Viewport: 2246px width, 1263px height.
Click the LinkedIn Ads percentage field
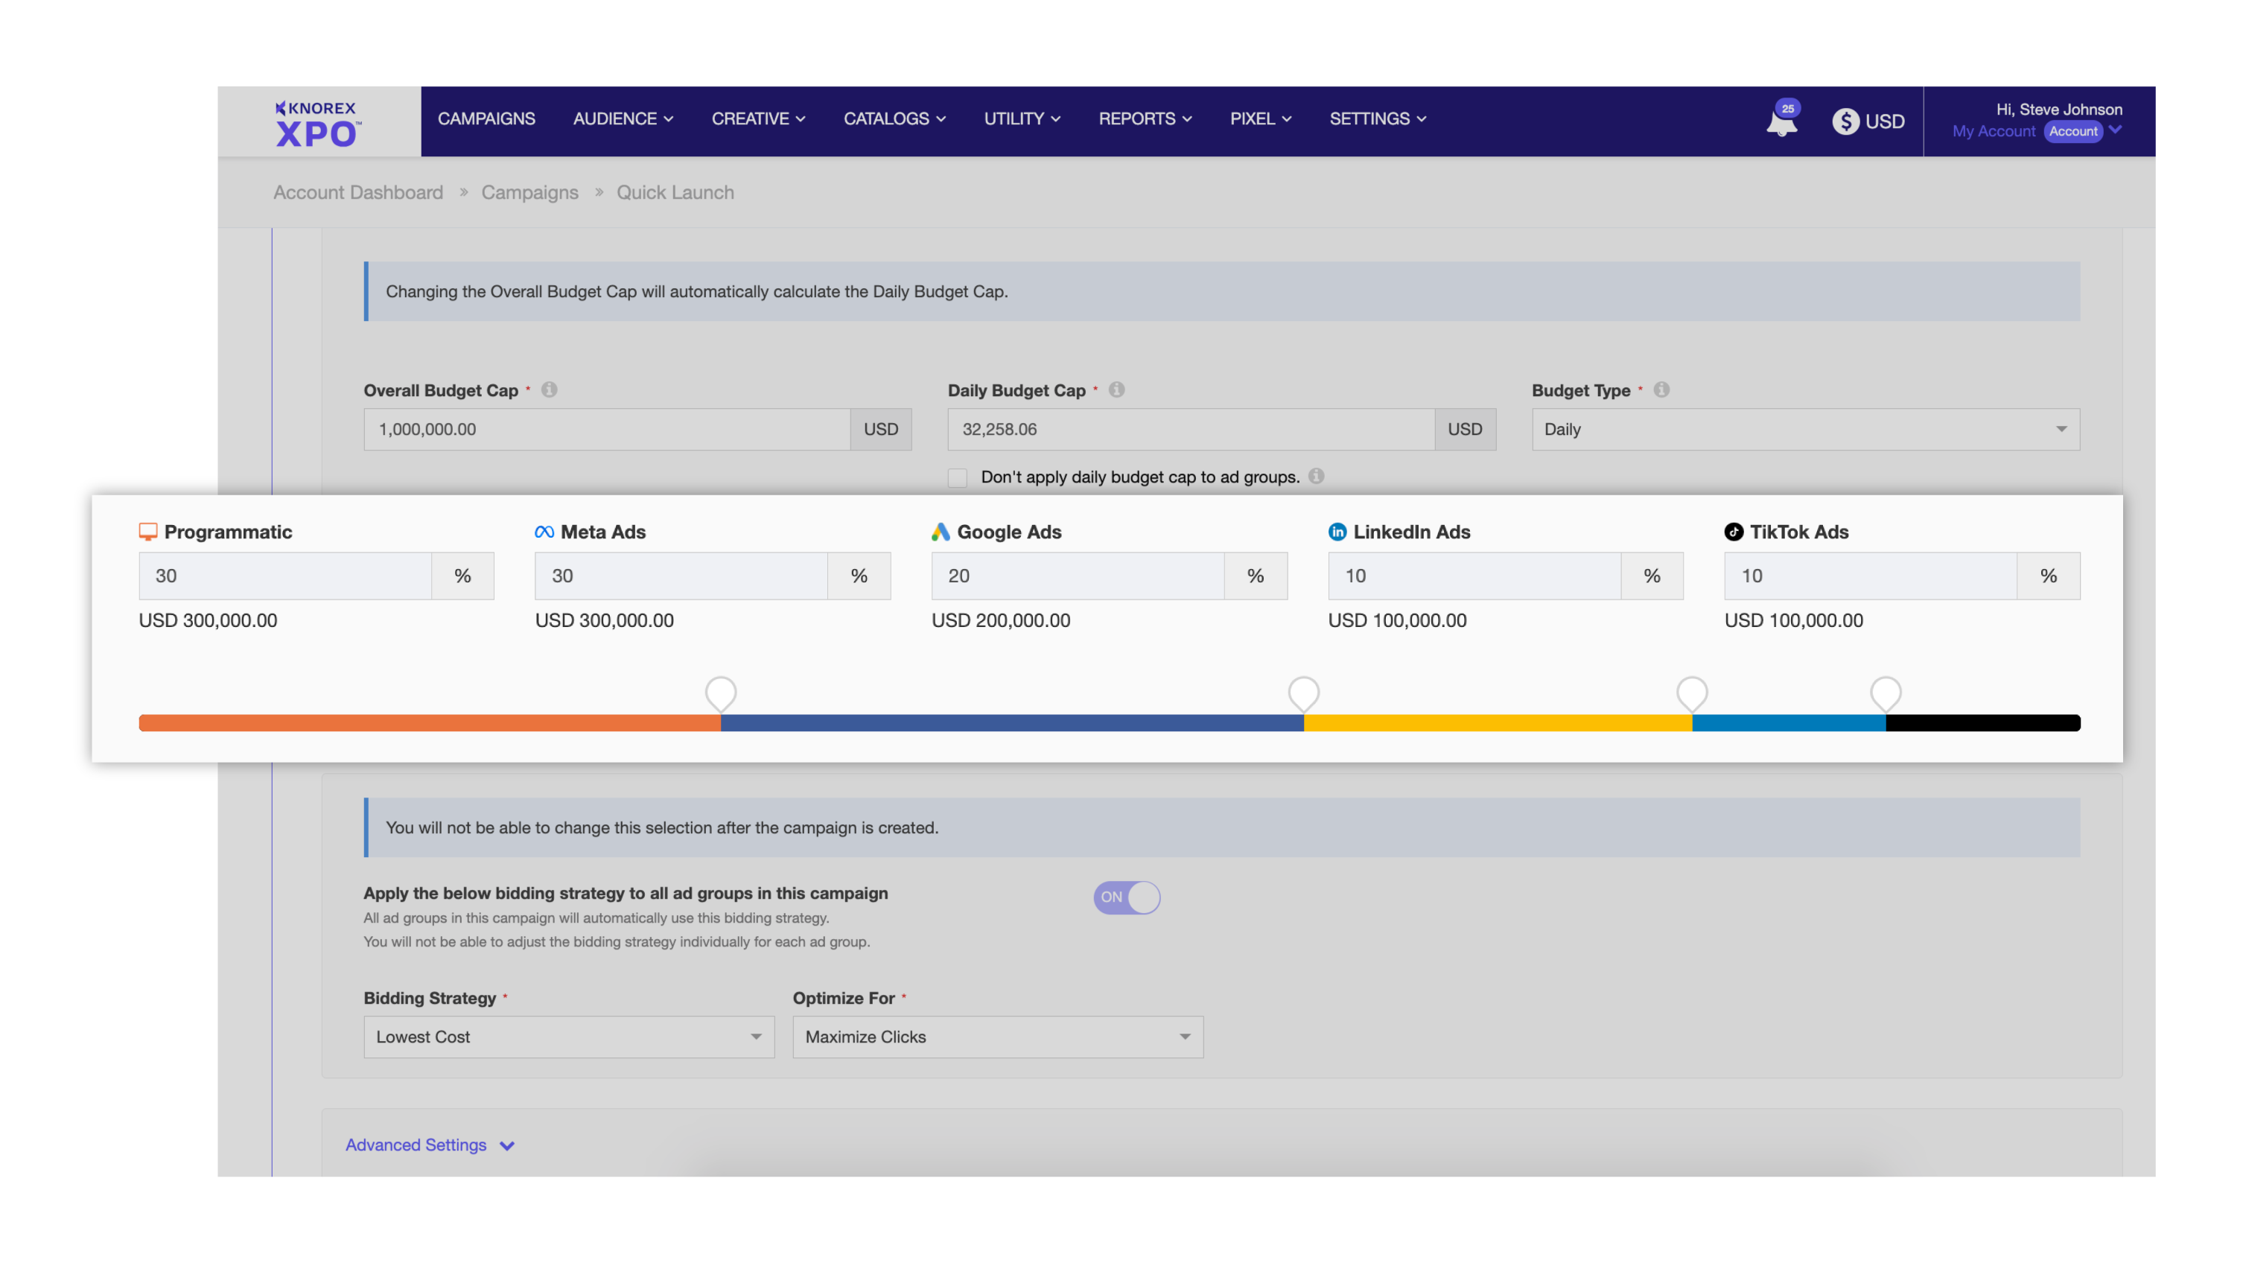click(1474, 576)
